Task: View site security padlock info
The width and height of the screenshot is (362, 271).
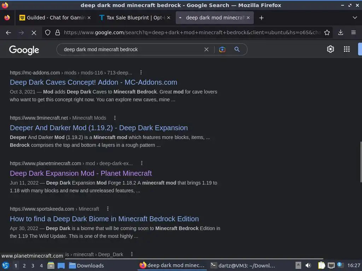Action: coord(58,32)
